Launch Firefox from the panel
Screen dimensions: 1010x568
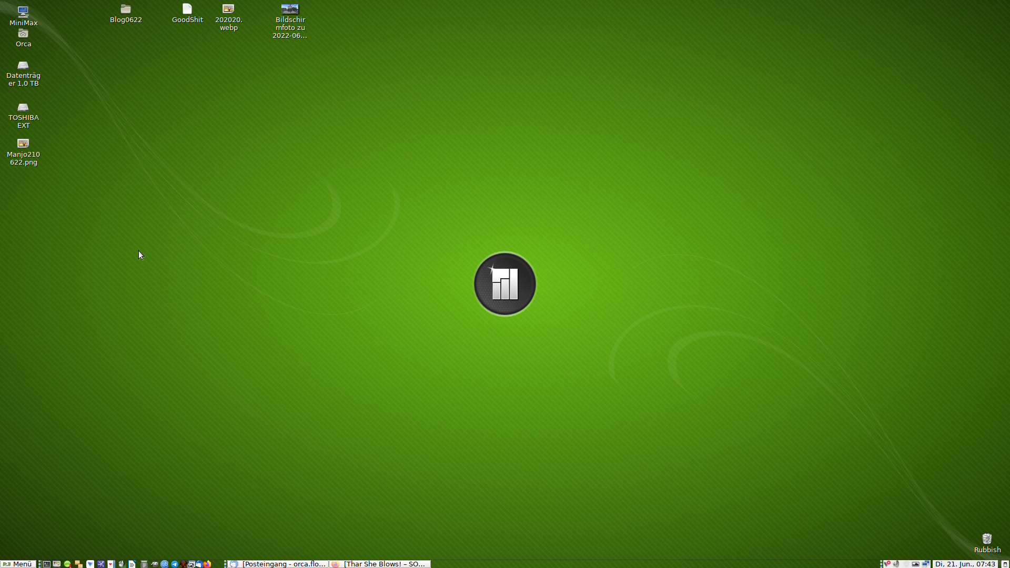207,564
